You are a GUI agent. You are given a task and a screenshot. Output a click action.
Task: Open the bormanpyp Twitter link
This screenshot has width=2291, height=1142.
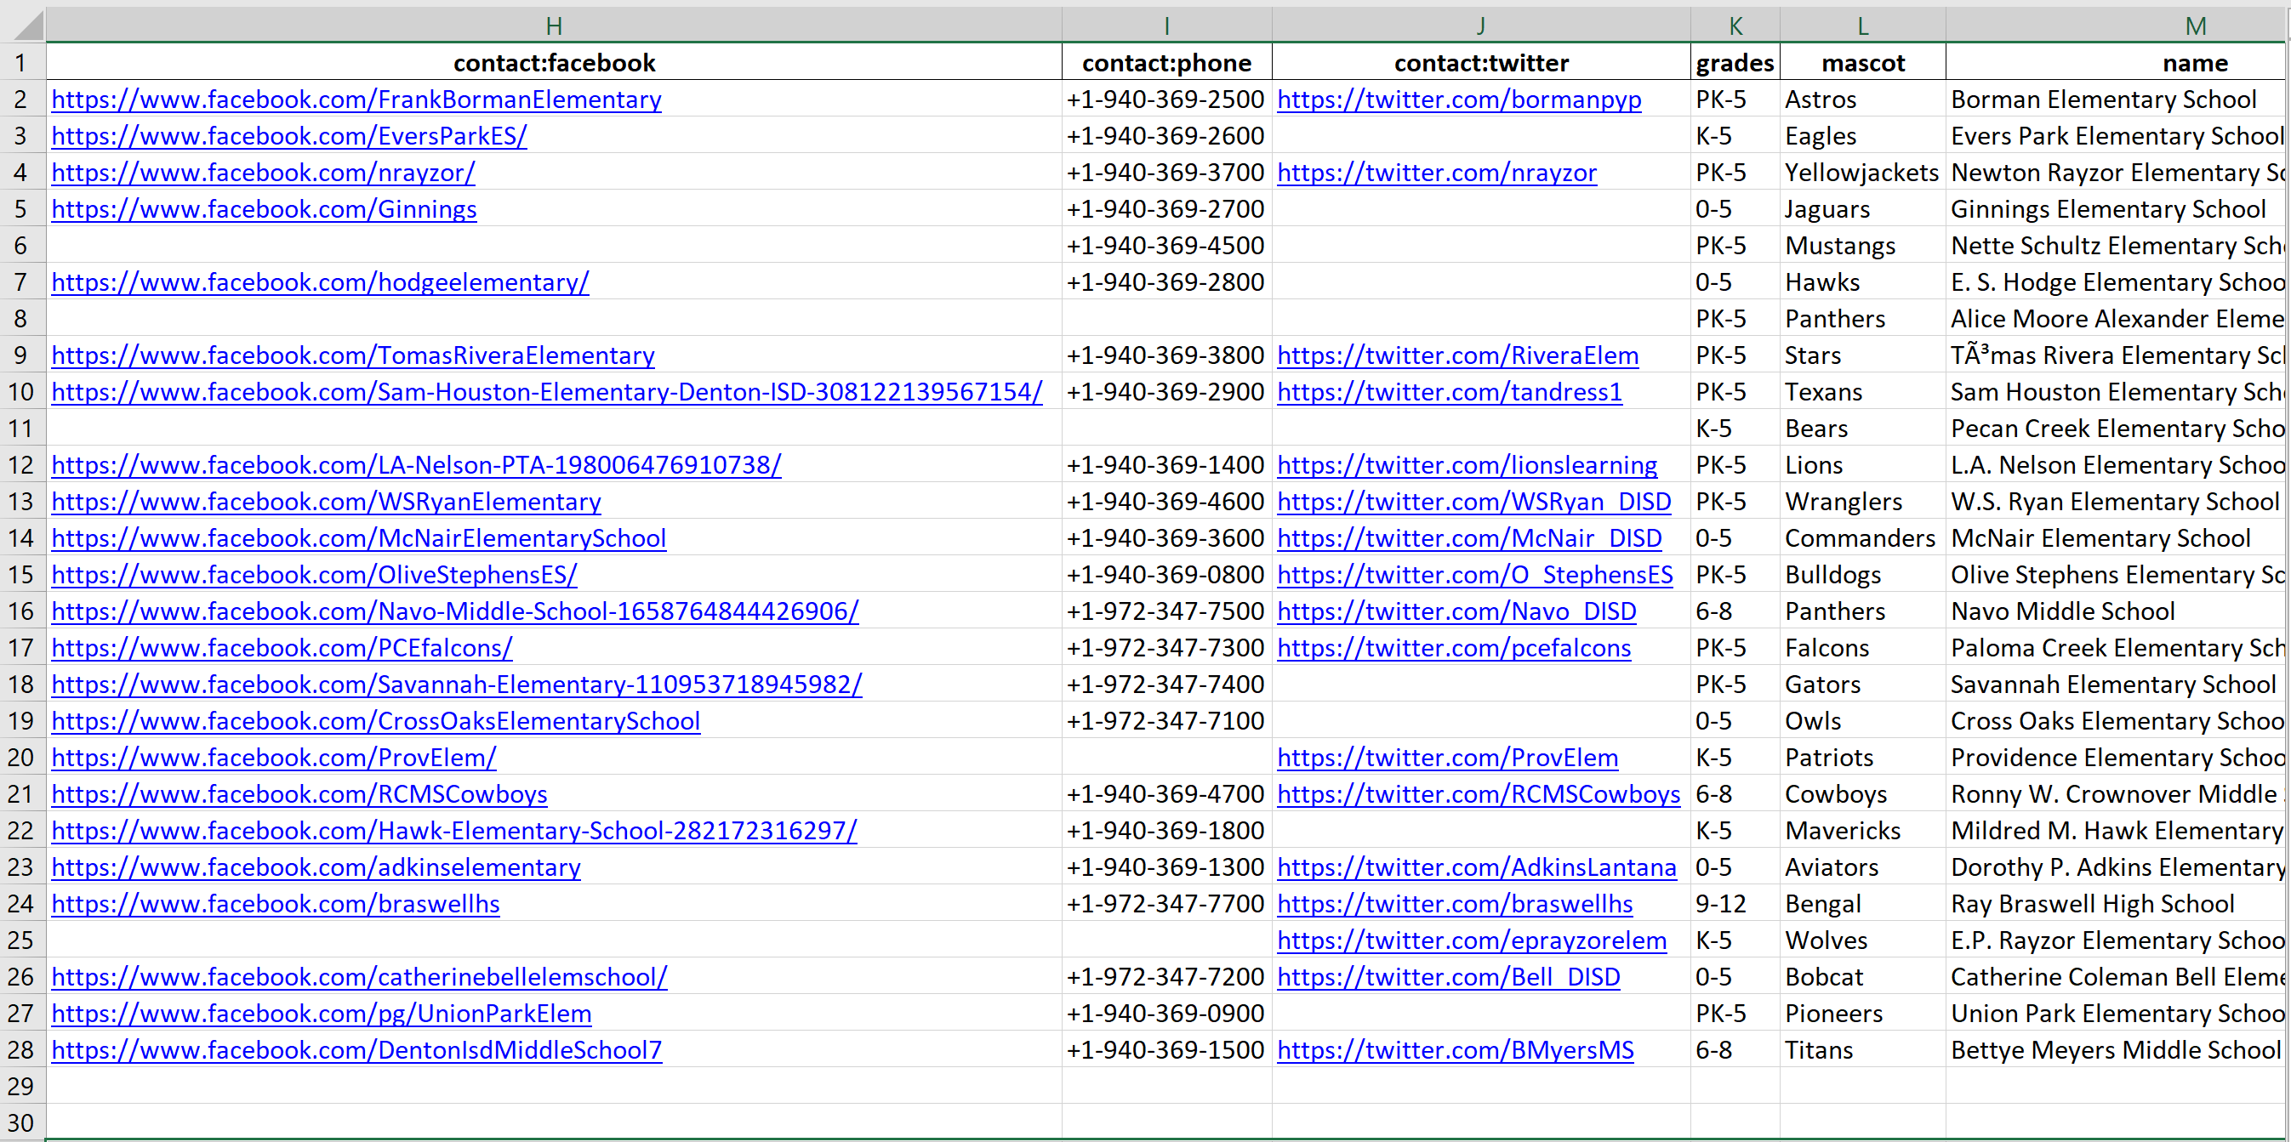[x=1460, y=99]
